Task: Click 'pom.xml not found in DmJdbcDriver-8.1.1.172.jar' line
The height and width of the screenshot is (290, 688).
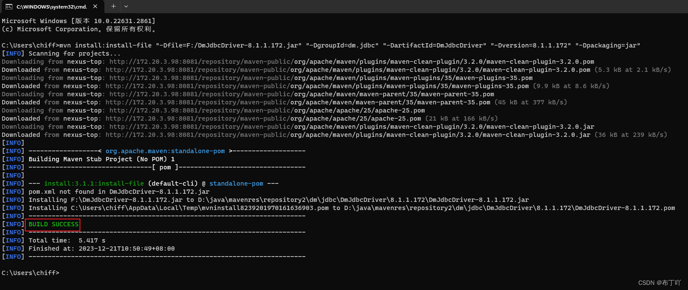Action: [119, 192]
